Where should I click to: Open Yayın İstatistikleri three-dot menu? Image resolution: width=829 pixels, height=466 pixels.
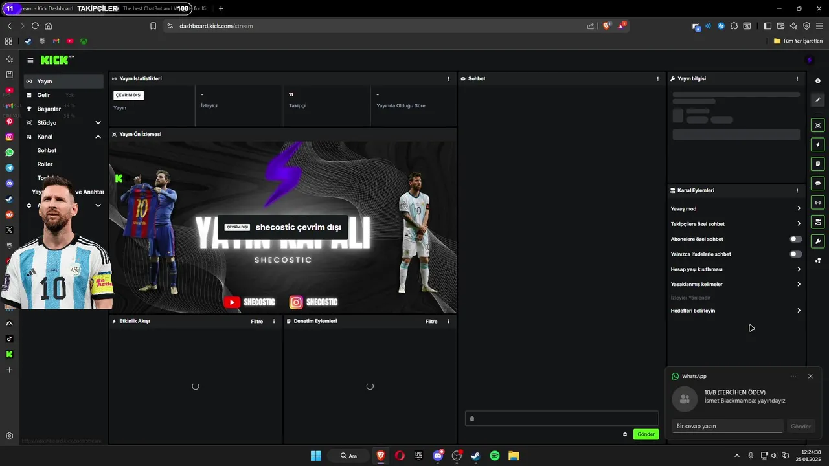(x=448, y=78)
